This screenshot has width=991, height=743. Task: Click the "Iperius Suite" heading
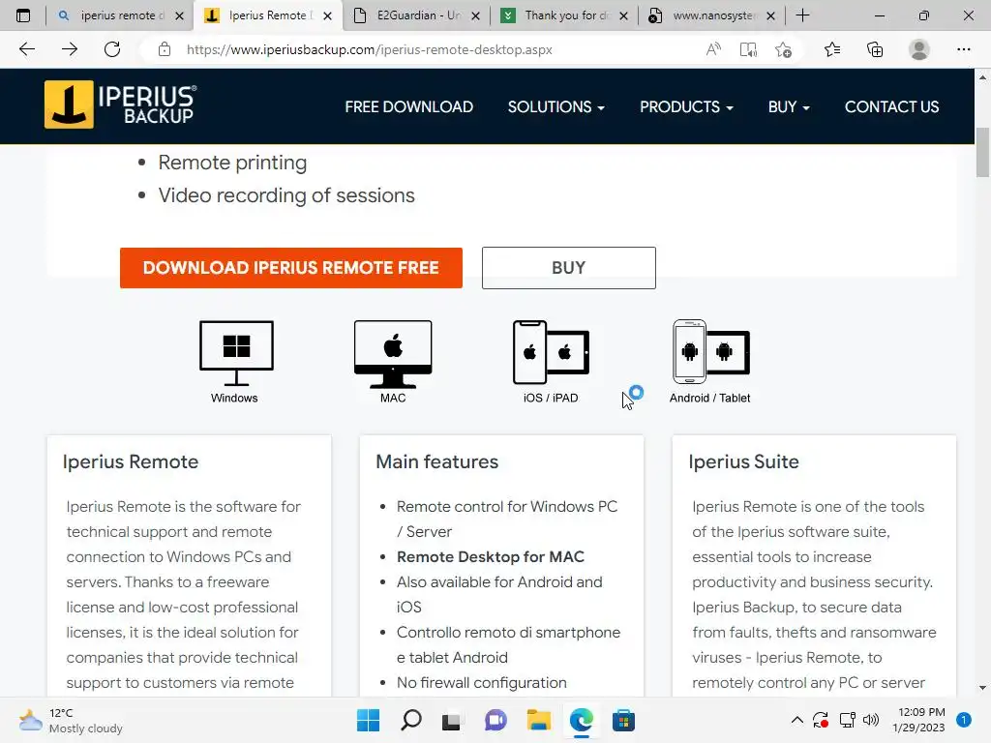click(743, 461)
